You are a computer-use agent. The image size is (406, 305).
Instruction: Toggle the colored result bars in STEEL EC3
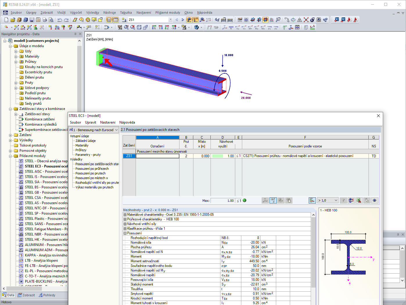tap(312, 200)
